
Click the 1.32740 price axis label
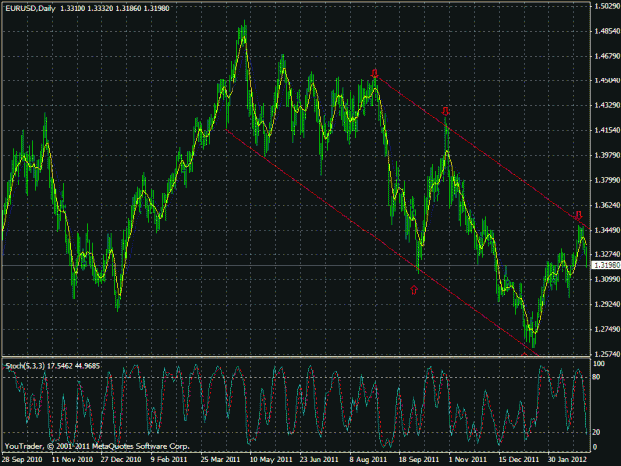tap(607, 254)
